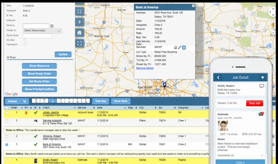Sort table by Order column

[x=14, y=108]
